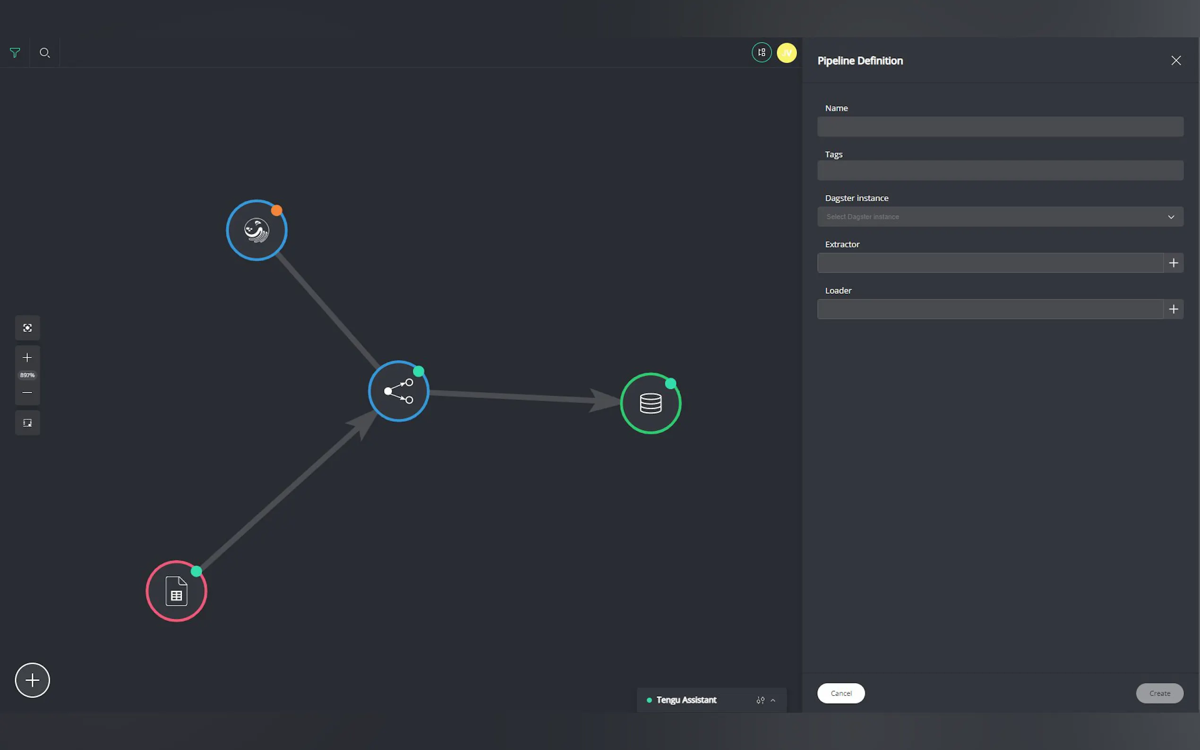Viewport: 1200px width, 750px height.
Task: Click the Cancel button
Action: [841, 693]
